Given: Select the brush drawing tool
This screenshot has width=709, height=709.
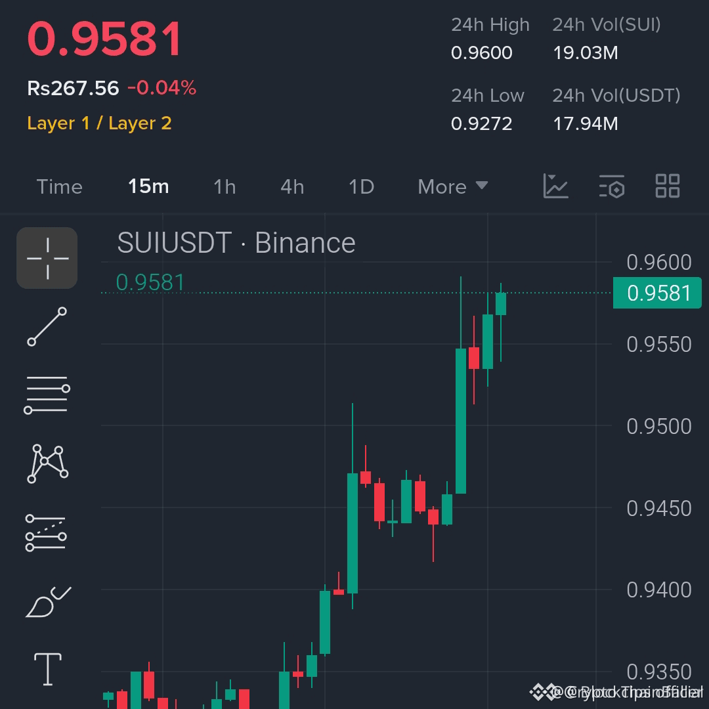Looking at the screenshot, I should click(x=49, y=602).
